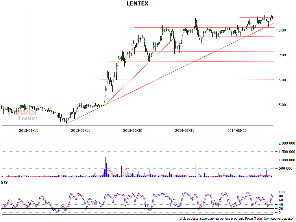Select the 2013-06-11 date label
The height and width of the screenshot is (222, 296).
[x=81, y=130]
